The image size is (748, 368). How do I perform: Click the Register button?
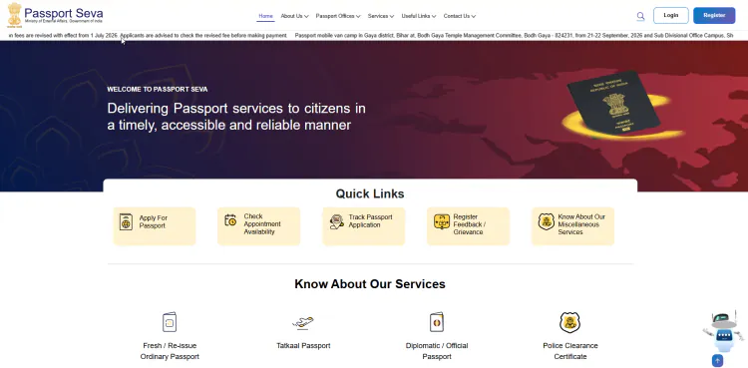(x=714, y=15)
